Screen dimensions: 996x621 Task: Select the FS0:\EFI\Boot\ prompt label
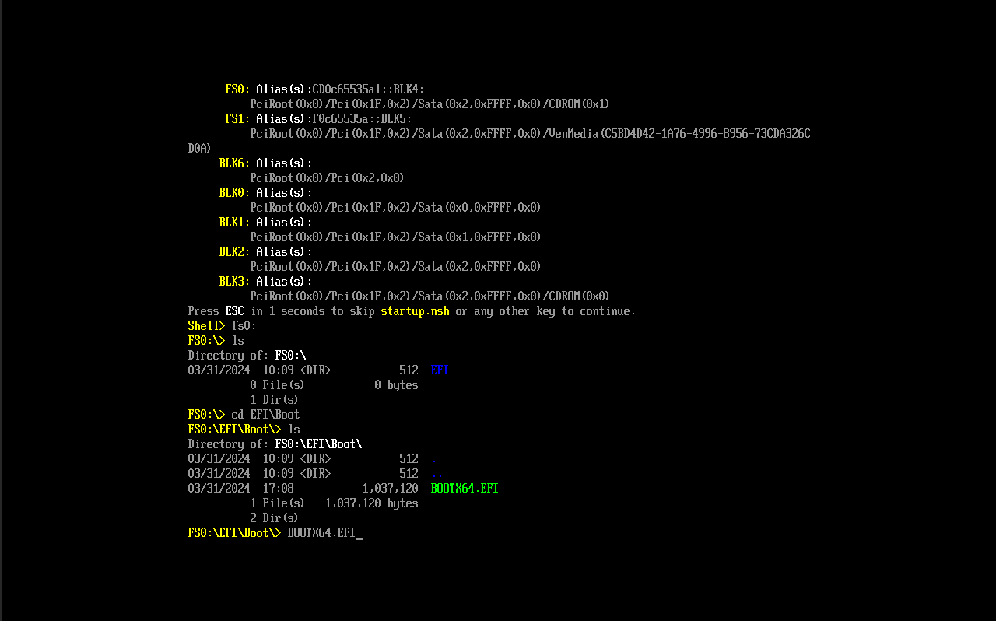[x=234, y=429]
